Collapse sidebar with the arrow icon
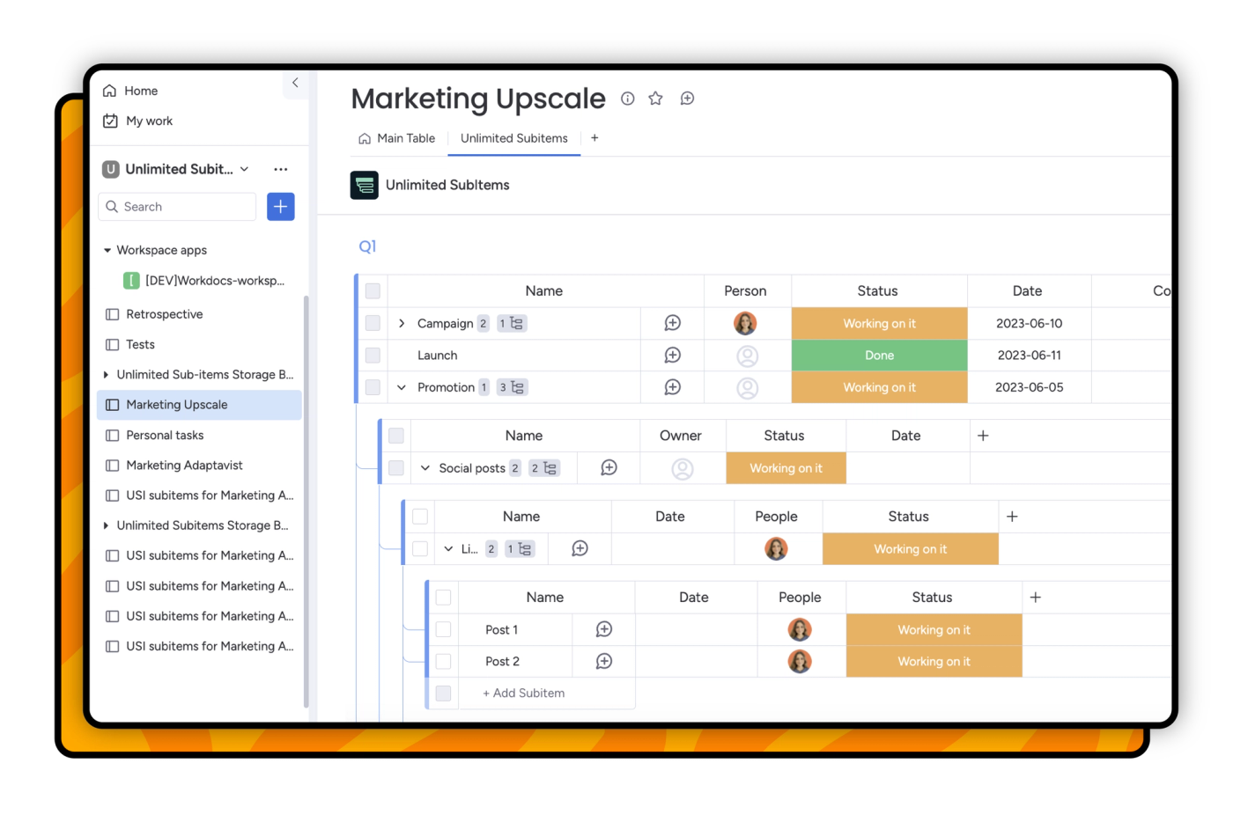 [x=295, y=83]
